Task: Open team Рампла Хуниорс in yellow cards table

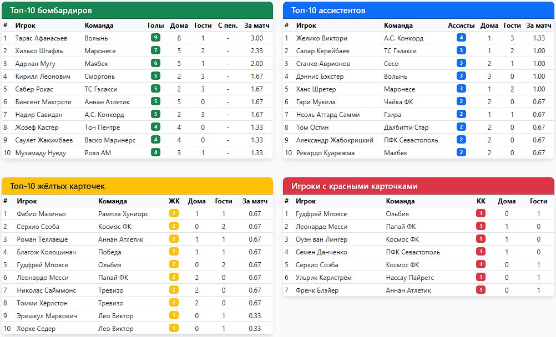Action: point(123,214)
